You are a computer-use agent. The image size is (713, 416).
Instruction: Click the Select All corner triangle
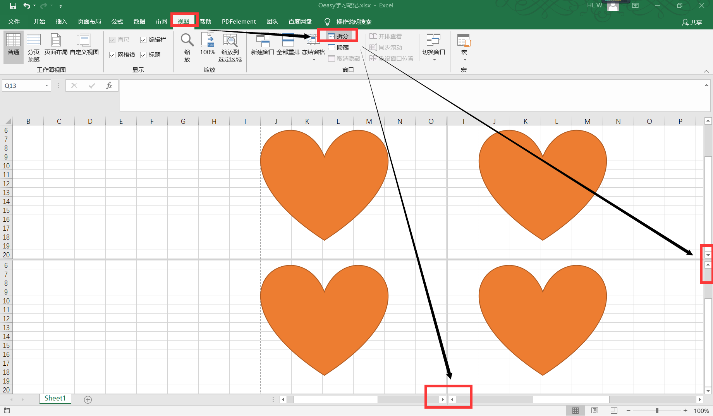[7, 121]
